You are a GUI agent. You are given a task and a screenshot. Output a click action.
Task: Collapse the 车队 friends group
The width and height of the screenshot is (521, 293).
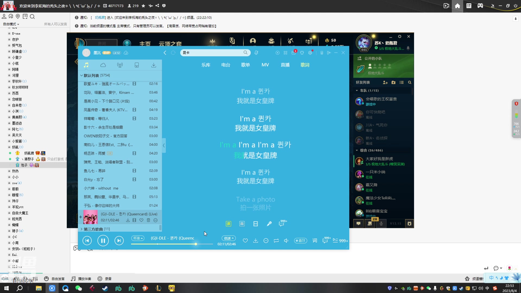pos(357,91)
